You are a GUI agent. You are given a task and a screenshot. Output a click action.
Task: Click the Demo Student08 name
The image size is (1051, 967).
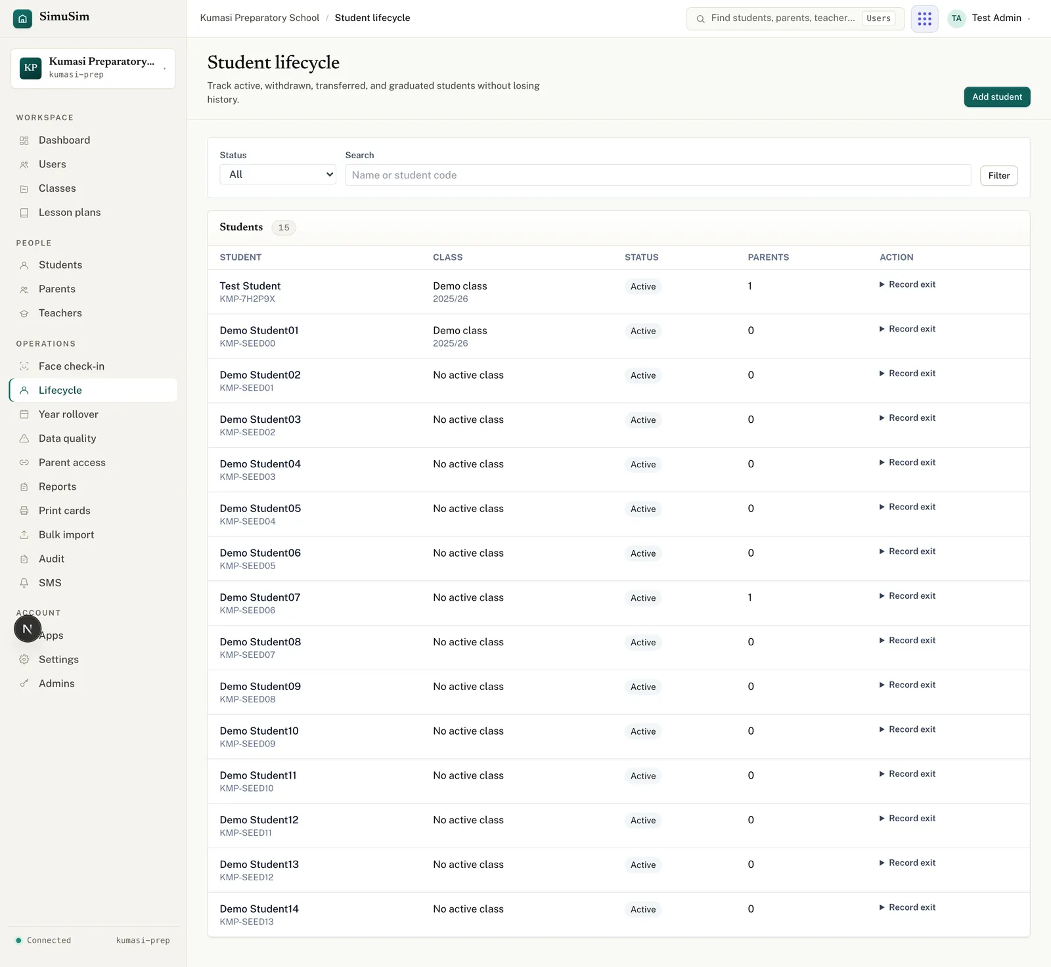click(x=260, y=642)
